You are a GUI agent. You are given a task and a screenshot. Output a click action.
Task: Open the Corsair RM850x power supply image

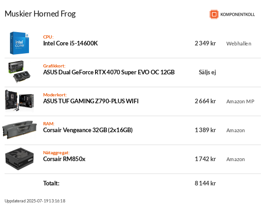pos(19,159)
